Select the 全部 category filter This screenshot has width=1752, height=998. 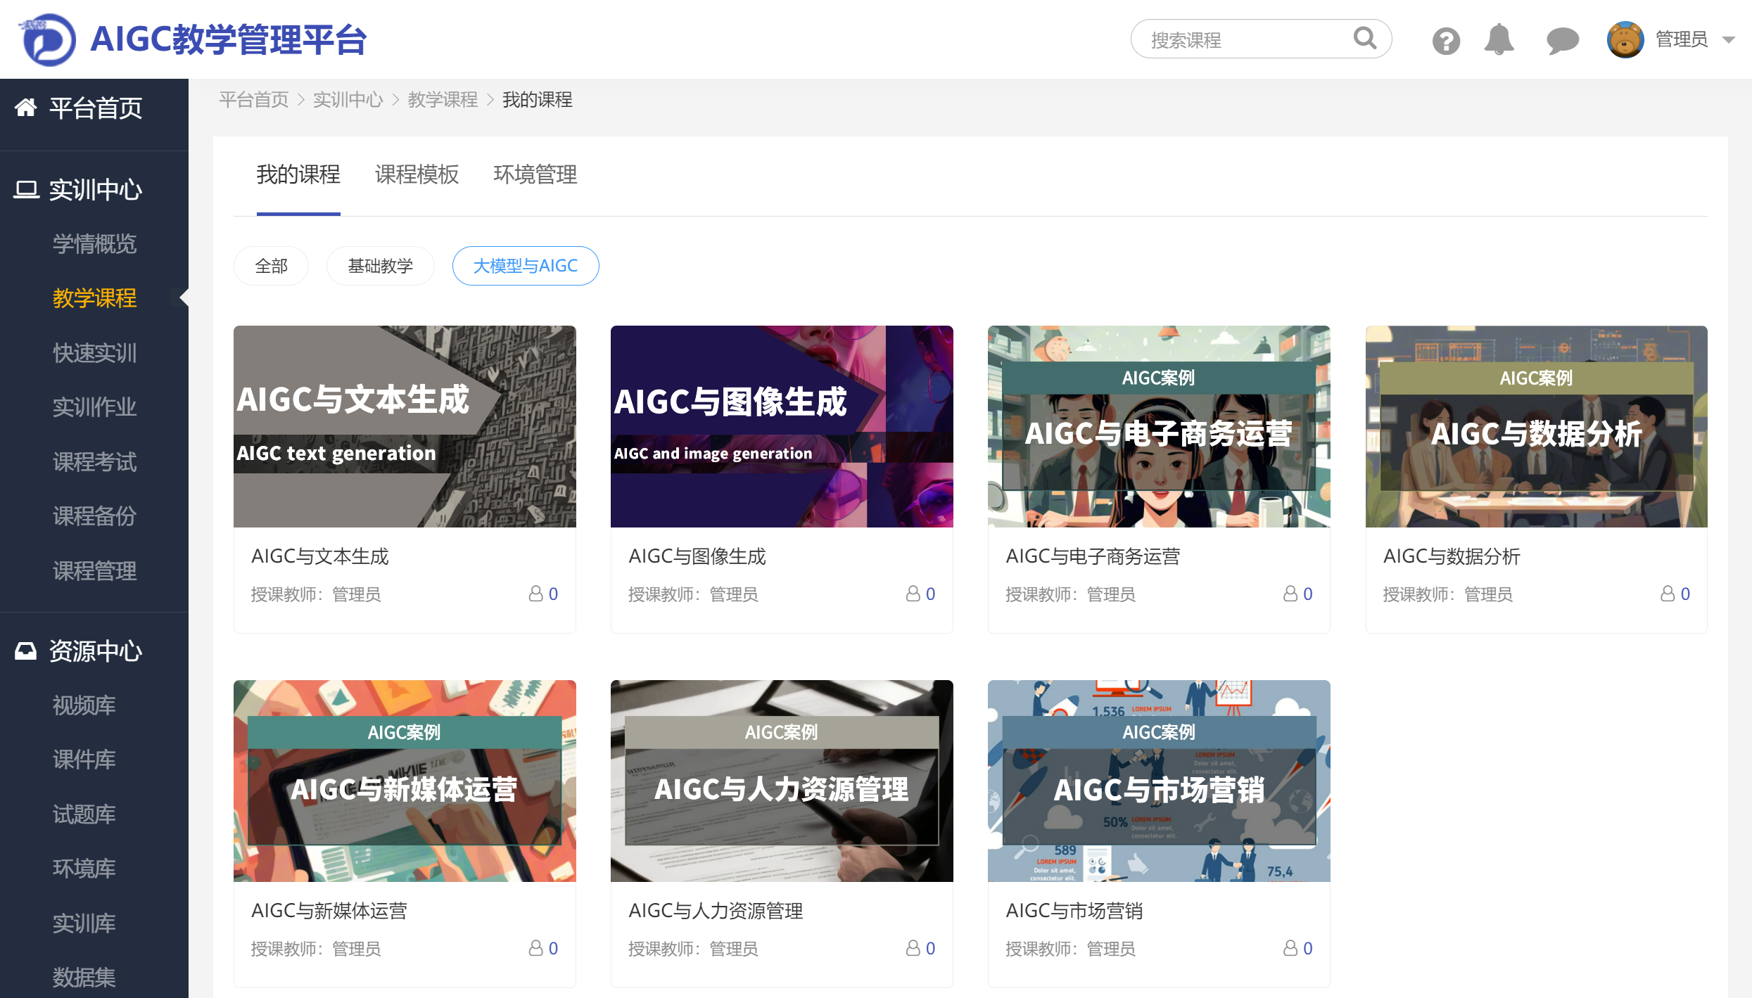(x=271, y=266)
